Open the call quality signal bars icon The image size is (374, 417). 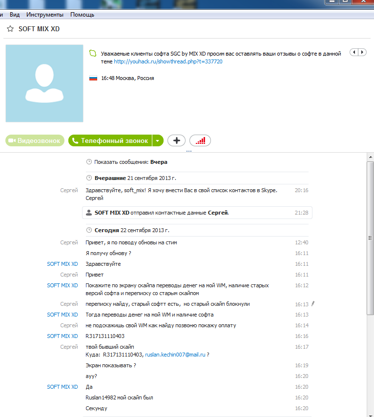pos(200,140)
